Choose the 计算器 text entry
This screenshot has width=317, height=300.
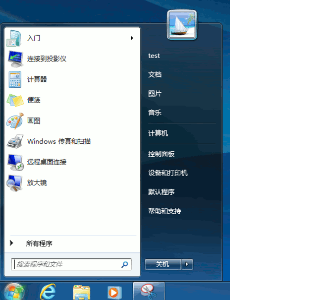(37, 79)
